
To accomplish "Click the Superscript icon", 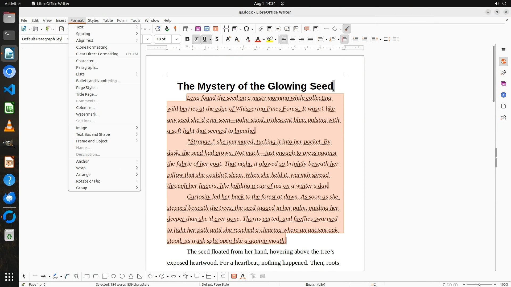I will (x=228, y=39).
